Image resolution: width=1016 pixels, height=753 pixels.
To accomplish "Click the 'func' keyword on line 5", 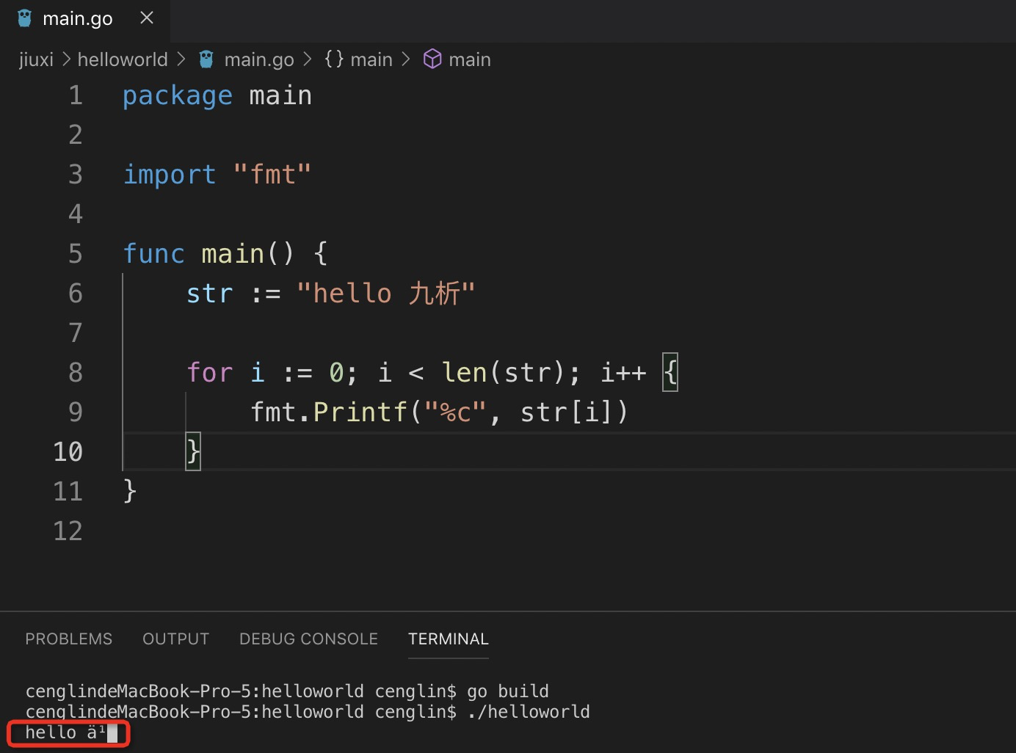I will pos(153,254).
